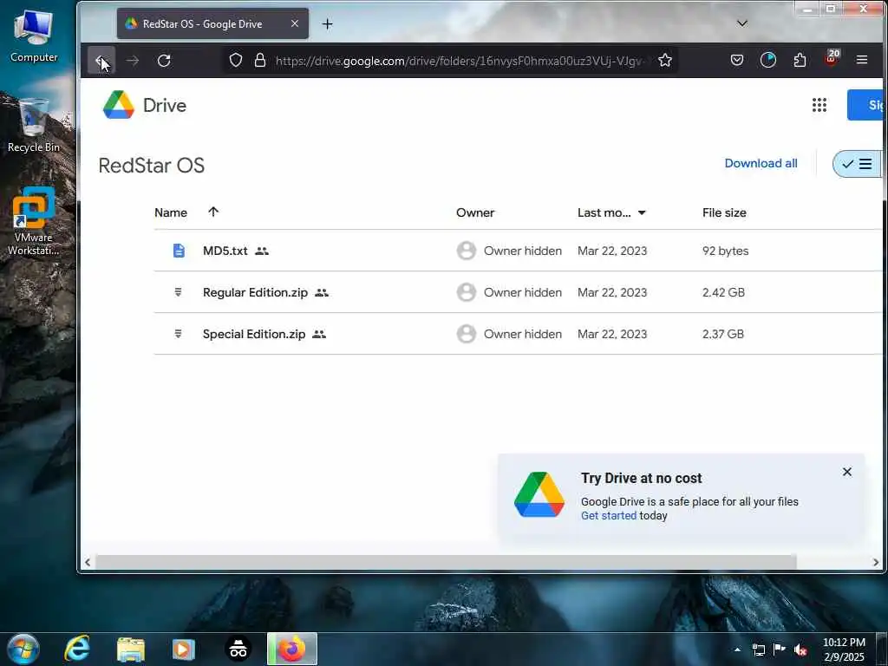Image resolution: width=888 pixels, height=666 pixels.
Task: Click the site security padlock icon
Action: click(x=260, y=60)
